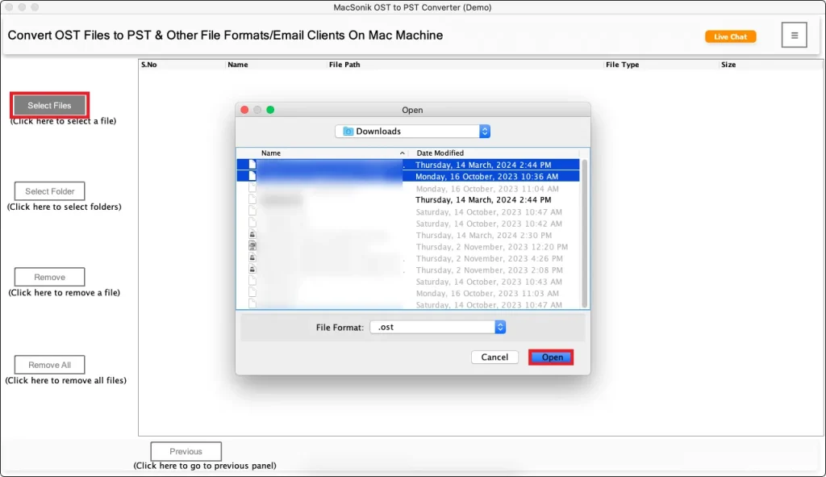Go back with the Previous button
This screenshot has height=477, width=826.
(x=186, y=451)
